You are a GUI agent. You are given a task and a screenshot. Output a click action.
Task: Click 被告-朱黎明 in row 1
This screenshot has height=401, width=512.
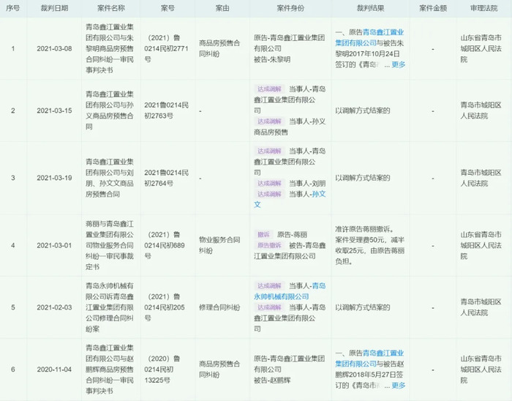tap(272, 59)
